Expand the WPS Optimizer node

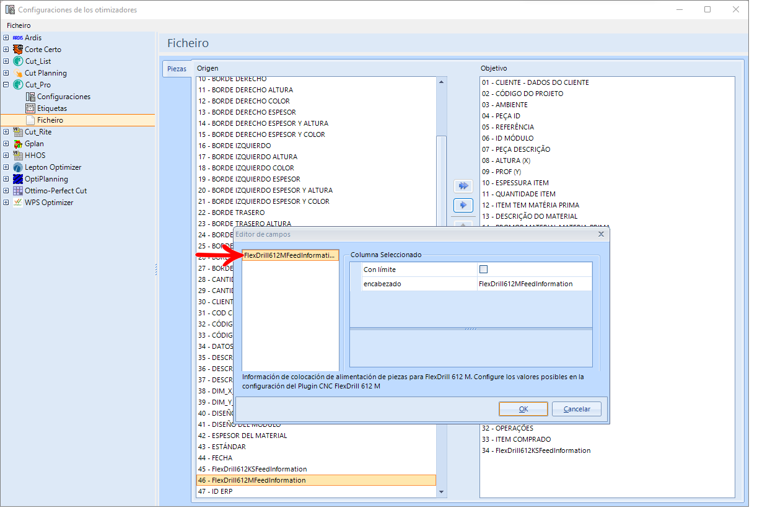(x=6, y=203)
